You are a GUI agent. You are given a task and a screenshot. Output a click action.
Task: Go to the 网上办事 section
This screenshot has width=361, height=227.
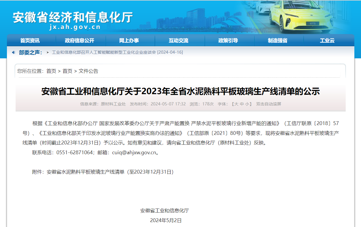[x=129, y=40]
